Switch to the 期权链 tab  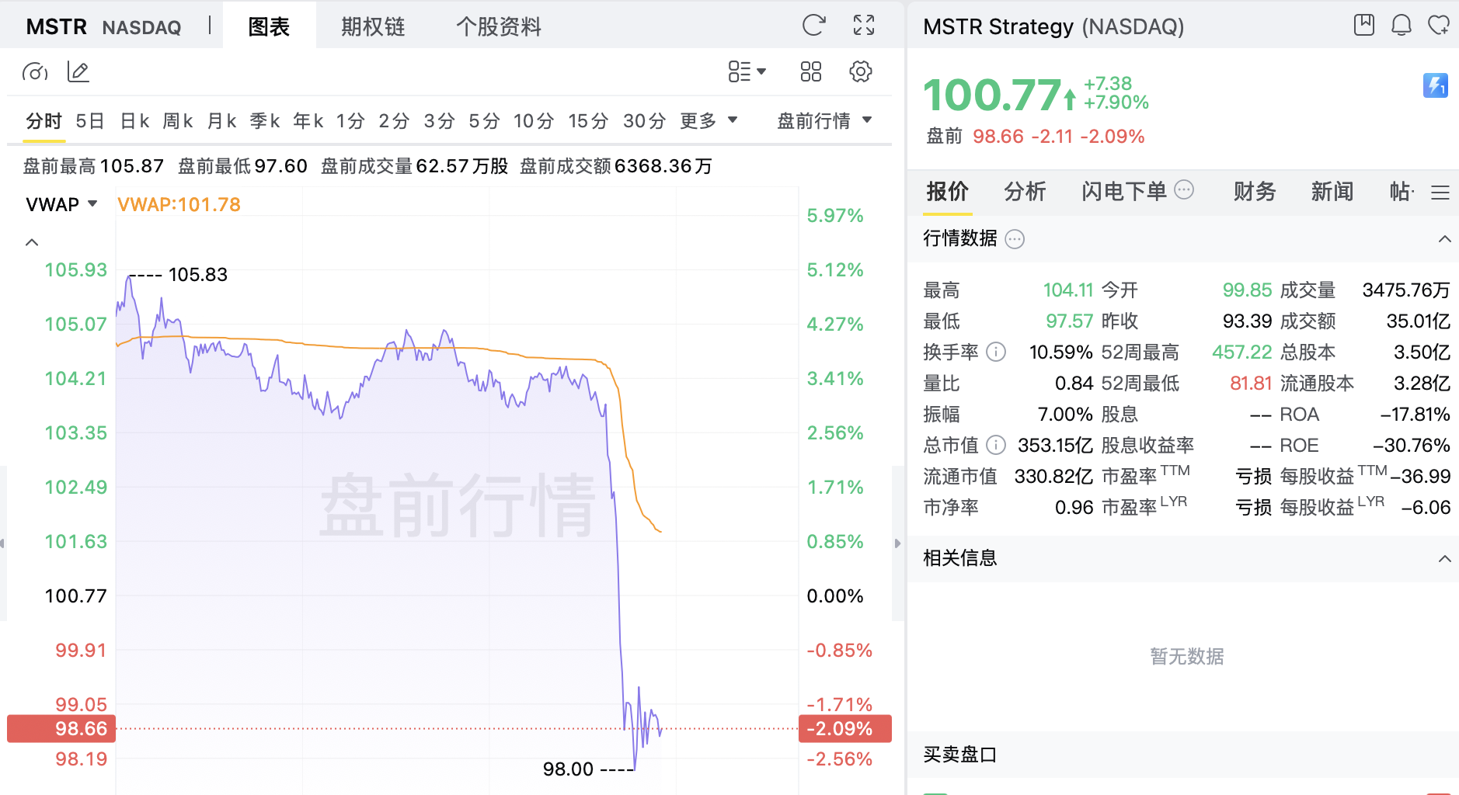[373, 27]
